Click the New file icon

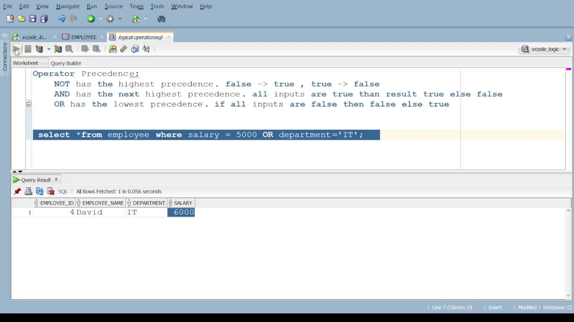[x=10, y=19]
